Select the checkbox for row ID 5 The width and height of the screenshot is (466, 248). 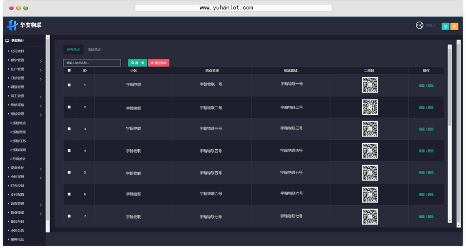tap(69, 173)
